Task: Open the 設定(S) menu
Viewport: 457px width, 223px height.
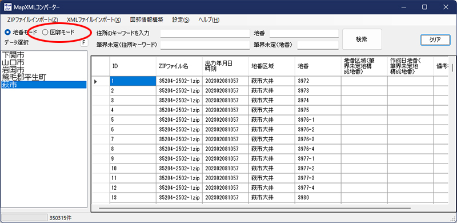Action: point(181,20)
